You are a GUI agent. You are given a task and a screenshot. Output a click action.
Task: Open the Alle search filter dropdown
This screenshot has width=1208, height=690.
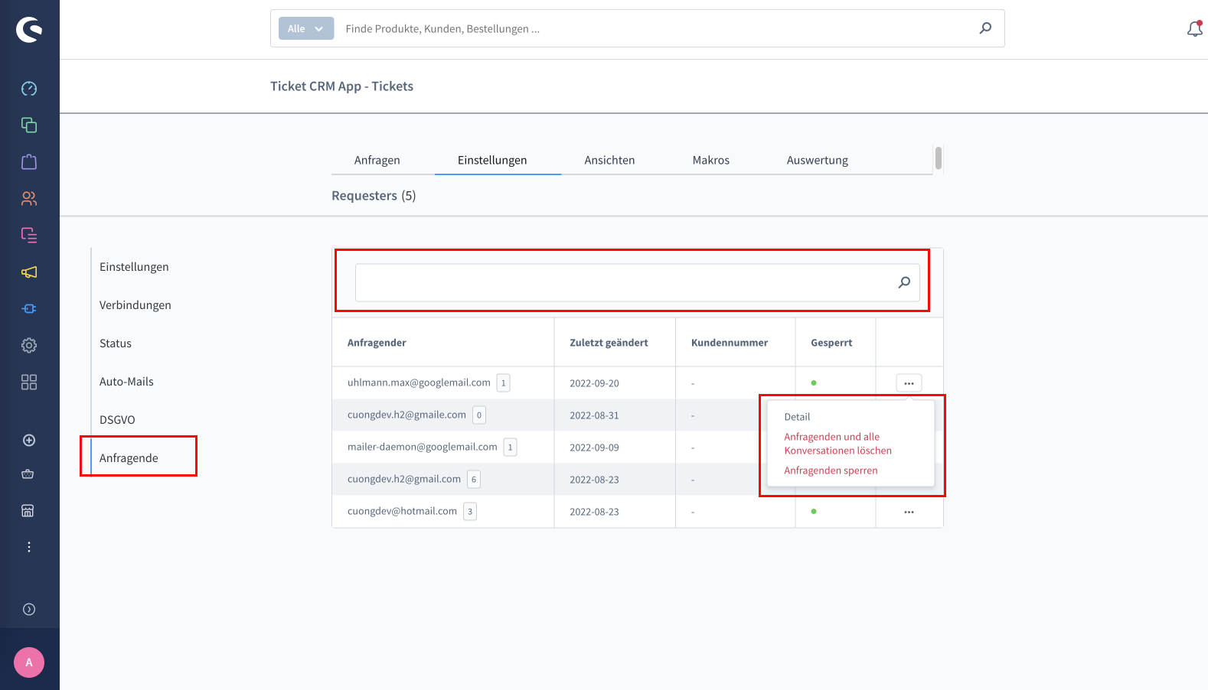click(x=306, y=28)
